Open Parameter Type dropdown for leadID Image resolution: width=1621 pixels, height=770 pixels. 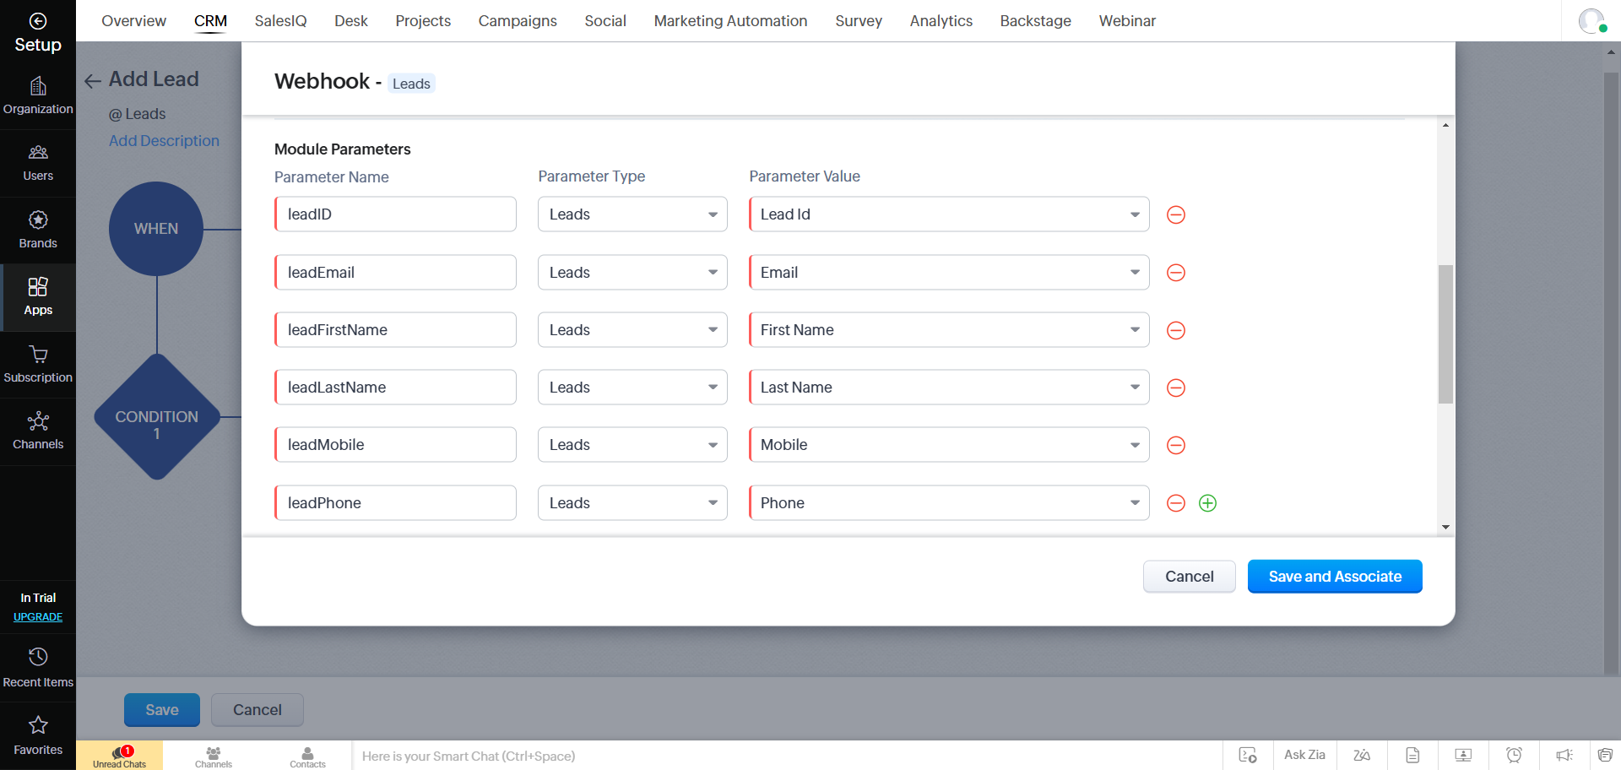(x=632, y=214)
